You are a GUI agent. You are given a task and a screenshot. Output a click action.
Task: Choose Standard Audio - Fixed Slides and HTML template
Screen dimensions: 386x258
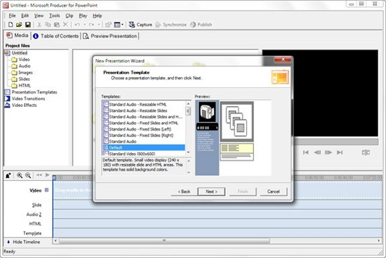tap(143, 123)
